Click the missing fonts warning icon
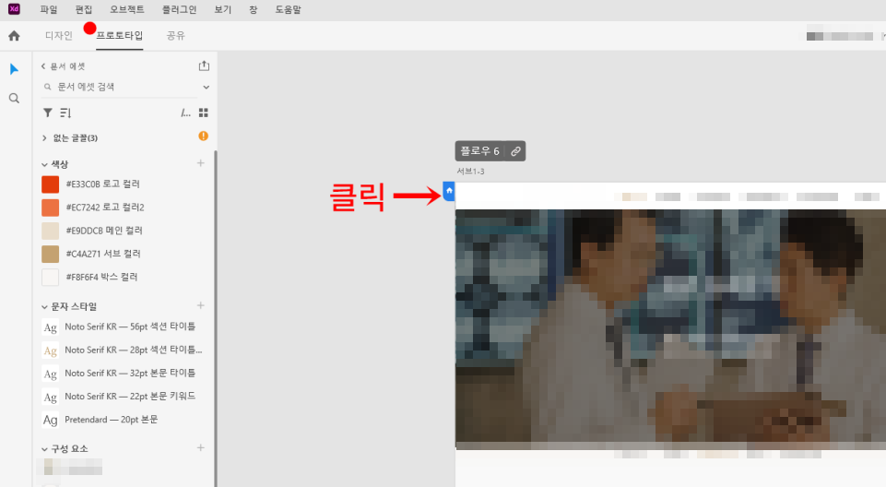The height and width of the screenshot is (487, 886). tap(204, 137)
